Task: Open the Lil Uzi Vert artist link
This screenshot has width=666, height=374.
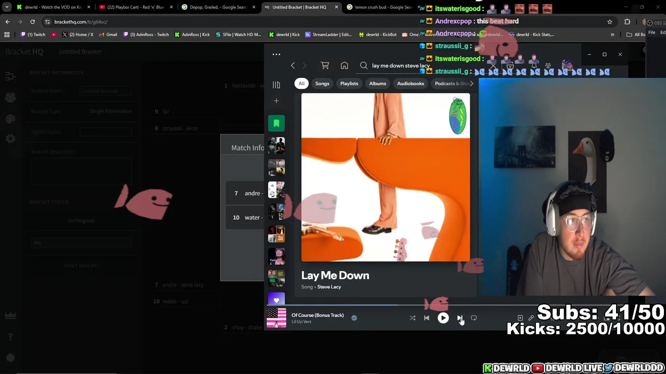Action: pyautogui.click(x=301, y=322)
